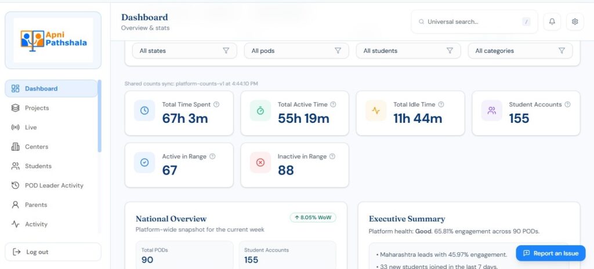The height and width of the screenshot is (269, 594).
Task: Click help icon next to Total Active Time
Action: coord(333,104)
